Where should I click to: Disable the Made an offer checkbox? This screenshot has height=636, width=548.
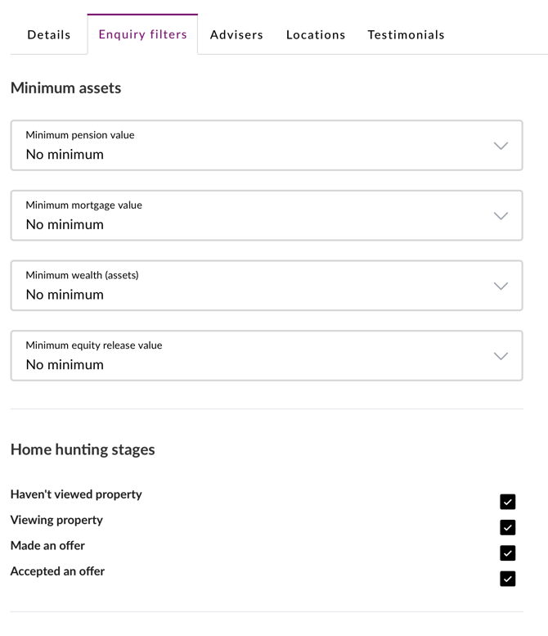(507, 553)
